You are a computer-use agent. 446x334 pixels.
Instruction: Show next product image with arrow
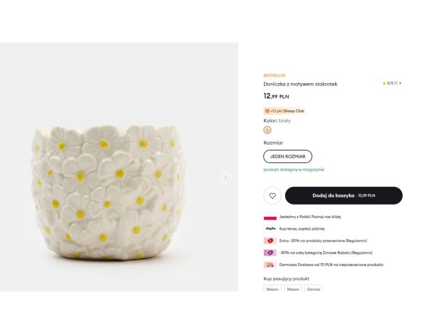pyautogui.click(x=225, y=177)
